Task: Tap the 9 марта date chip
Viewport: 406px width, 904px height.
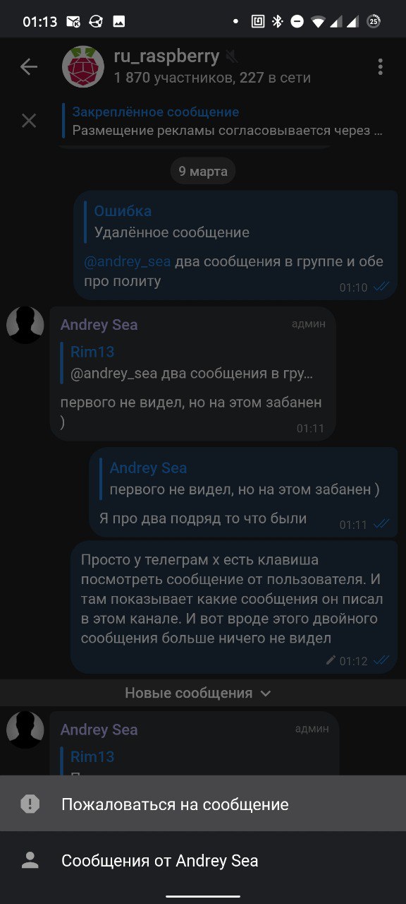Action: [203, 172]
